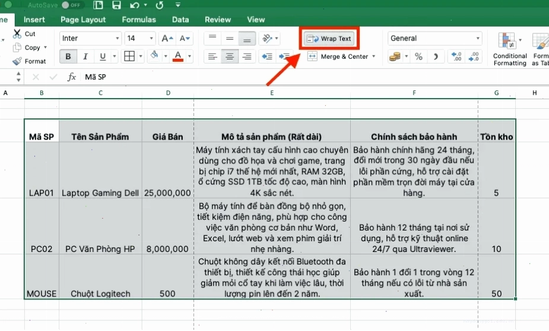
Task: Select the Laptop Gaming Dell cell
Action: tap(100, 170)
